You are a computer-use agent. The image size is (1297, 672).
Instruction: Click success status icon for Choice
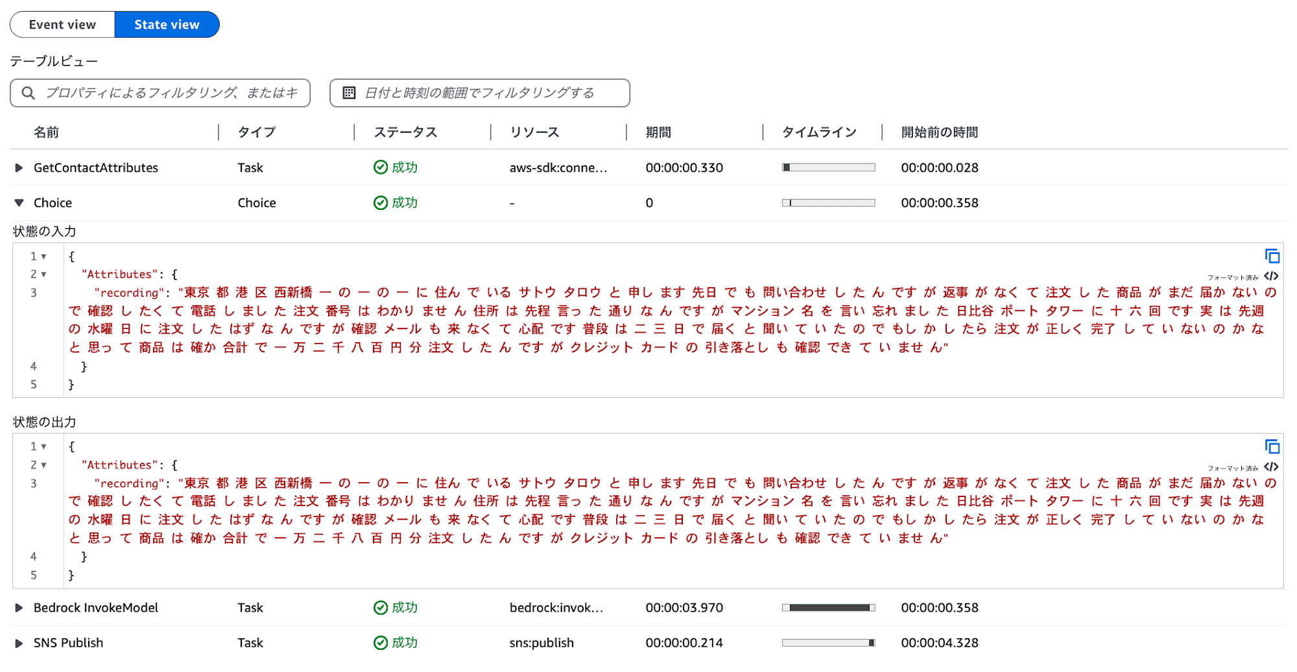point(381,203)
